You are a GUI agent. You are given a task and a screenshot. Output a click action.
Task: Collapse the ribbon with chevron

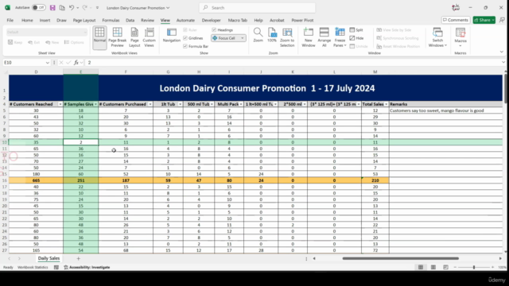[x=502, y=52]
